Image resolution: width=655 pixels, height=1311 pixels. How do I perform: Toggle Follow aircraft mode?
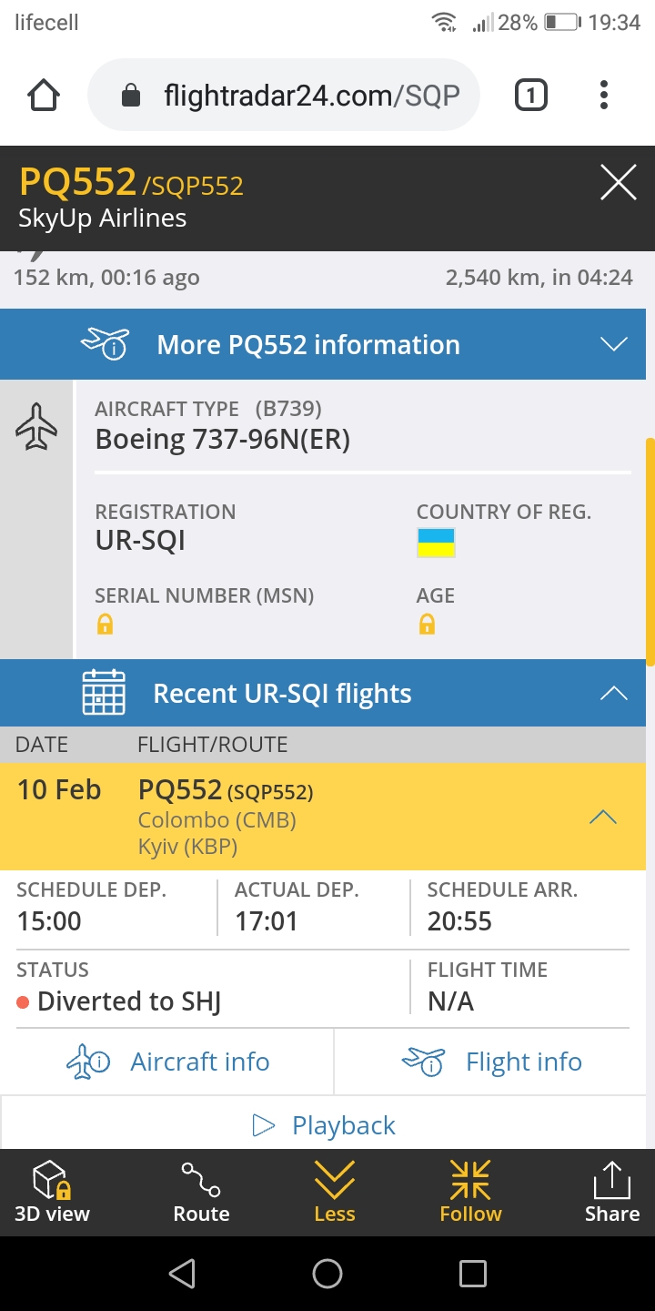(x=470, y=1193)
